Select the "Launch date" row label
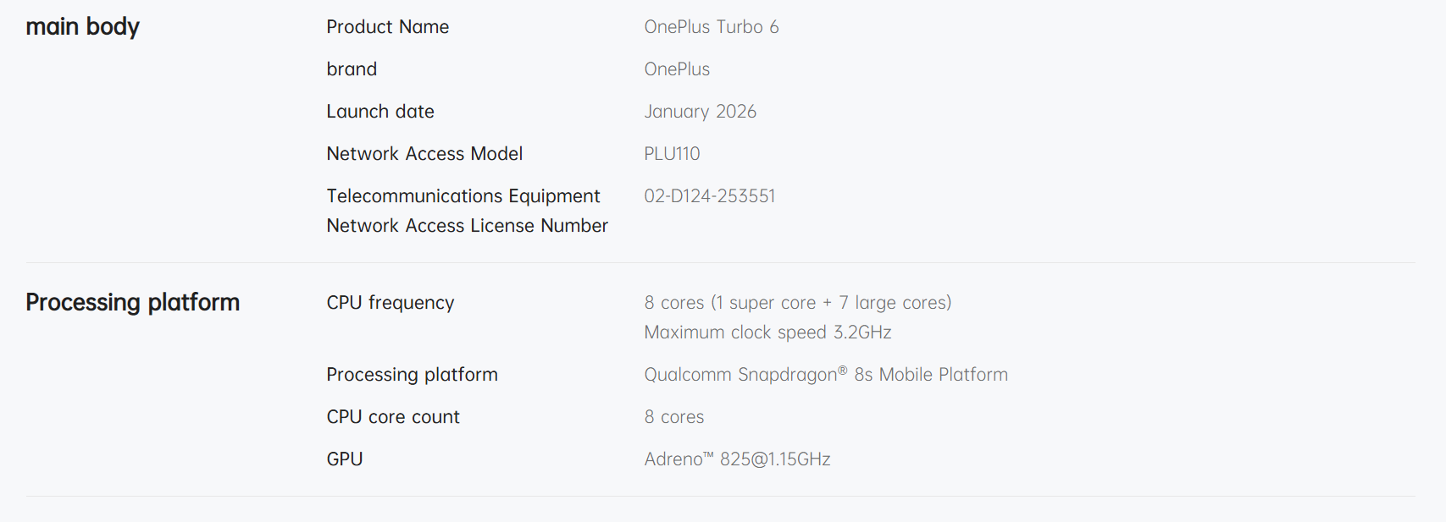Viewport: 1446px width, 522px height. [380, 112]
